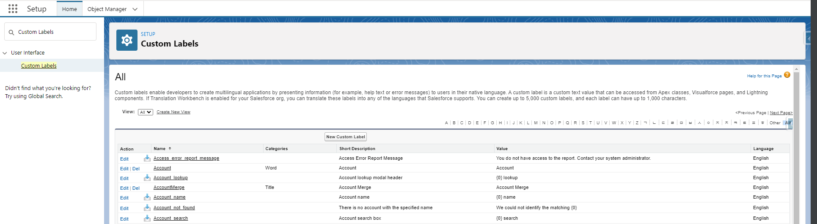Open the Access_error_report_message label
Screen dimensions: 817x224
point(186,158)
